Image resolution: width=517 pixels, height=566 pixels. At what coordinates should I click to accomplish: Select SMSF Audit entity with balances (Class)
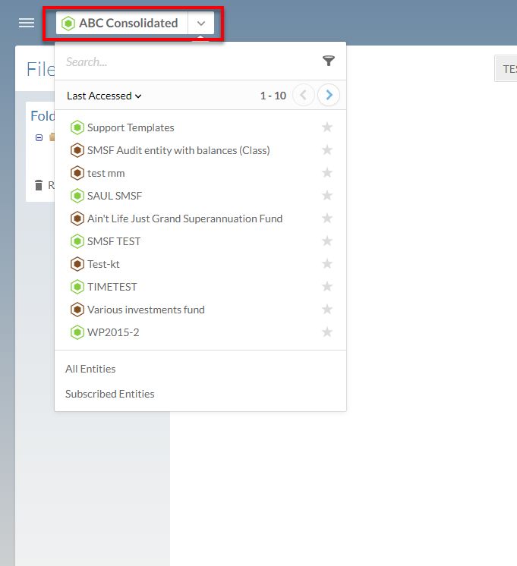coord(178,150)
